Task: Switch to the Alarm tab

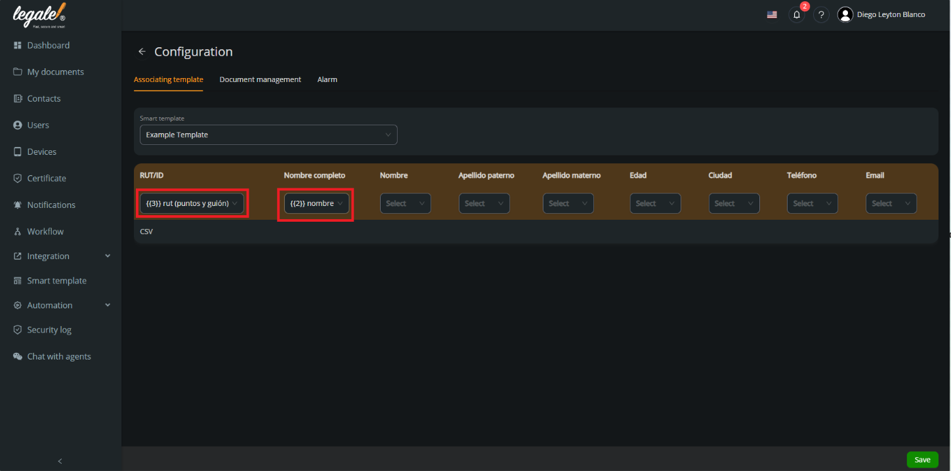Action: tap(327, 79)
